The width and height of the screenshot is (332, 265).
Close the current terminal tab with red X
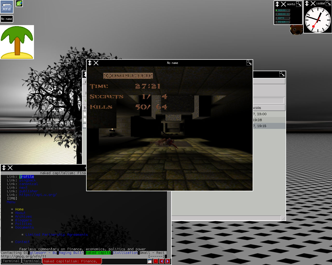tap(156, 261)
